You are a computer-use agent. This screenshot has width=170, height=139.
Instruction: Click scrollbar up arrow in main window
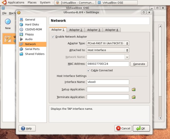tap(160, 26)
